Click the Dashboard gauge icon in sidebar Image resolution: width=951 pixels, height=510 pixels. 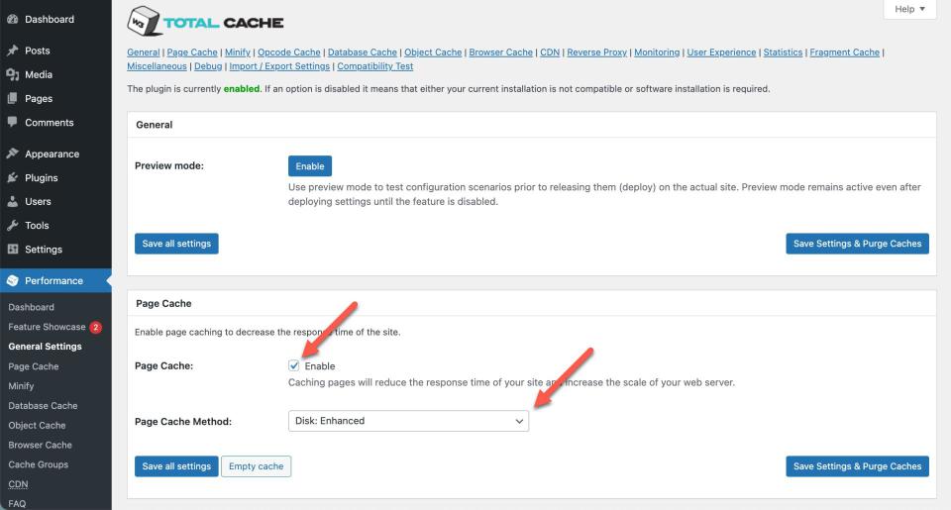(12, 19)
